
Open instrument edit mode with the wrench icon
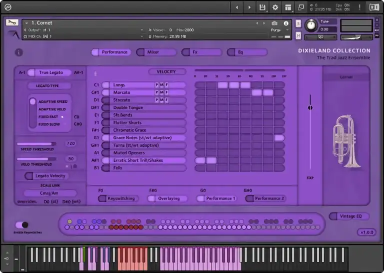coord(12,22)
